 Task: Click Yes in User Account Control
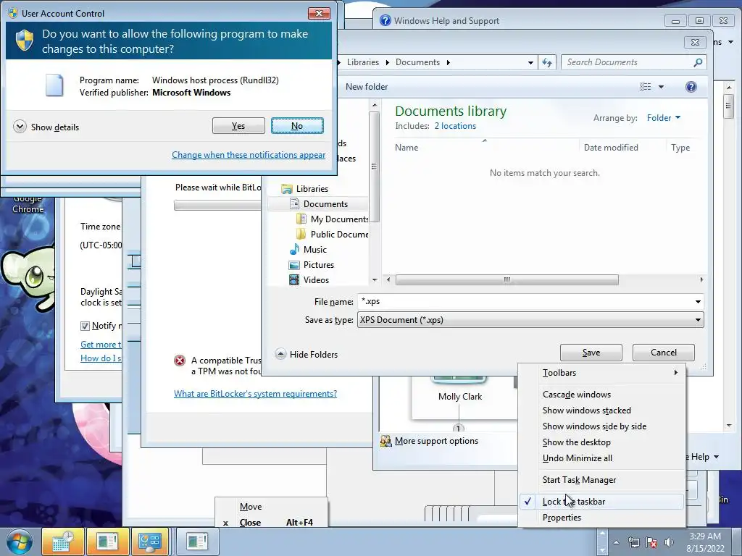(238, 126)
